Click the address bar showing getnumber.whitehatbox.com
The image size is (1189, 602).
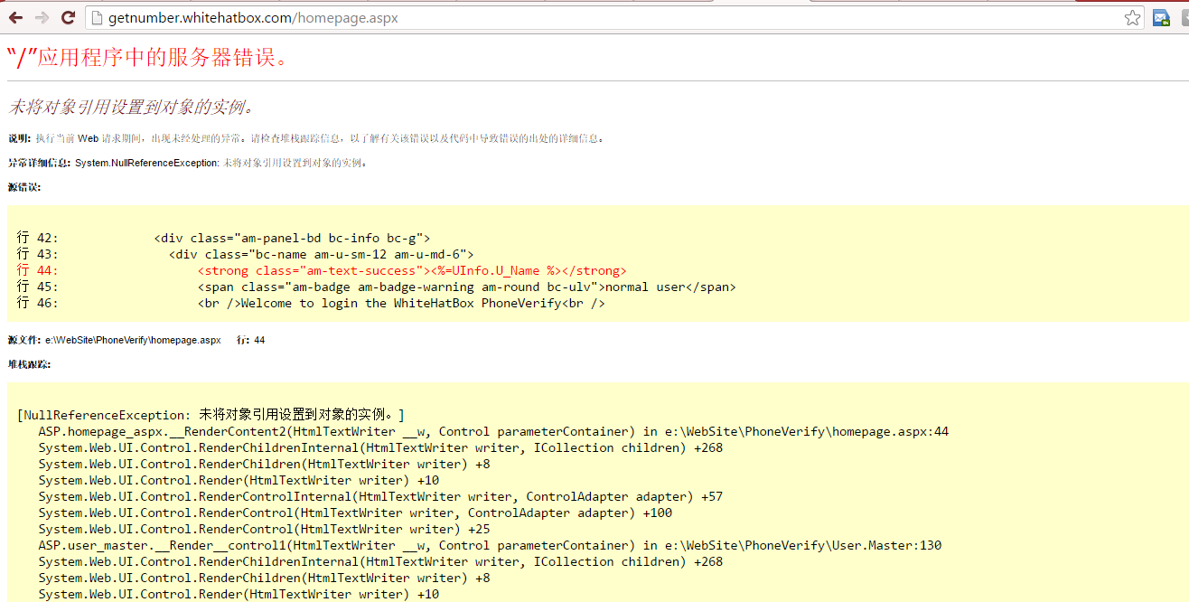click(542, 18)
